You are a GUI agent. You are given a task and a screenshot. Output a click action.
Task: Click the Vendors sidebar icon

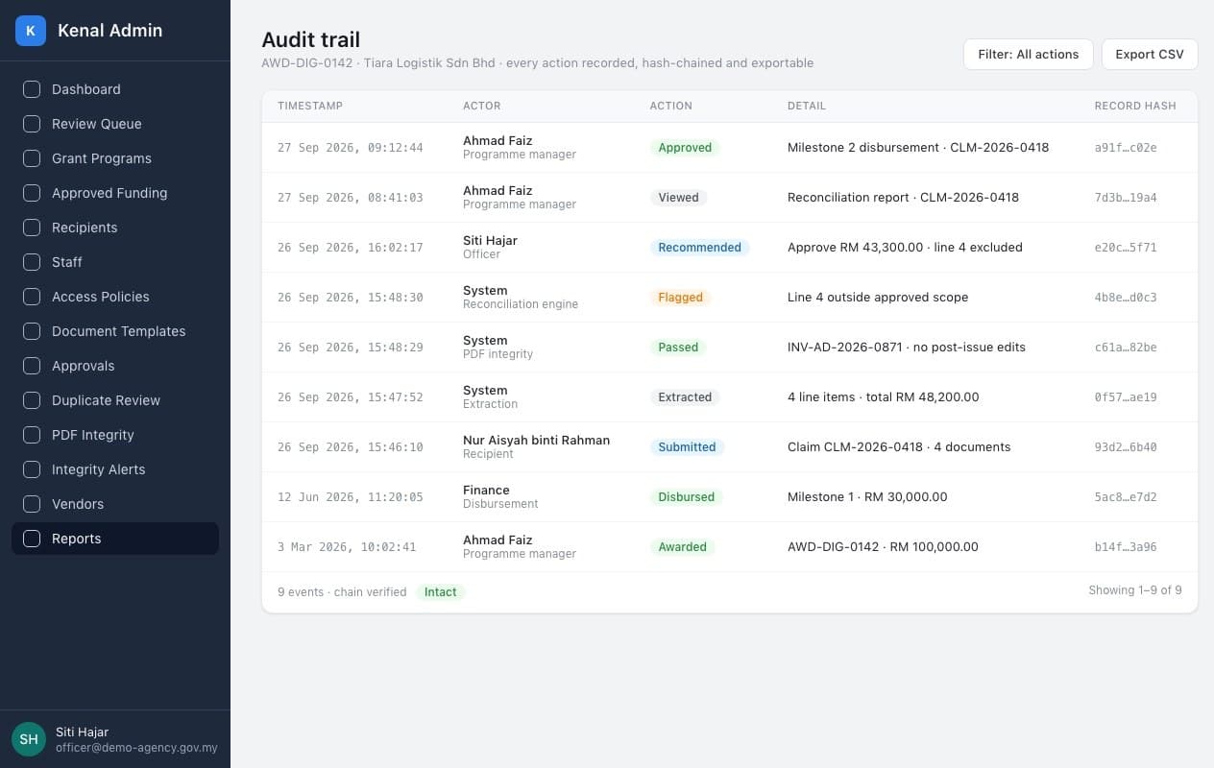[32, 504]
